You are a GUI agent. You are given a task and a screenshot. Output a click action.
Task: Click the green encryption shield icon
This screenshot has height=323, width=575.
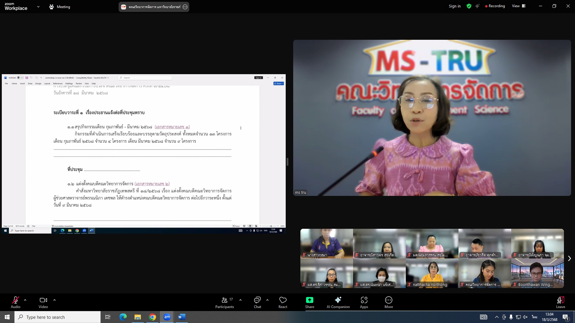coord(469,6)
